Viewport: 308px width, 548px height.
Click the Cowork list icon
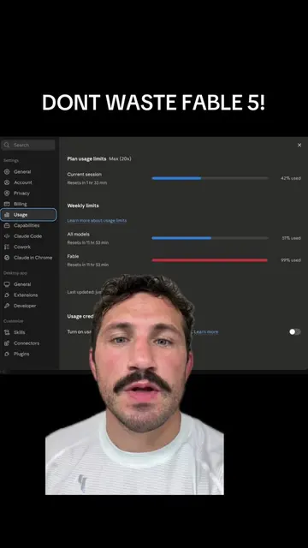[x=7, y=247]
